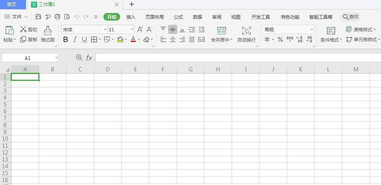Click the Redo arrow
The image size is (381, 185).
[x=86, y=17]
